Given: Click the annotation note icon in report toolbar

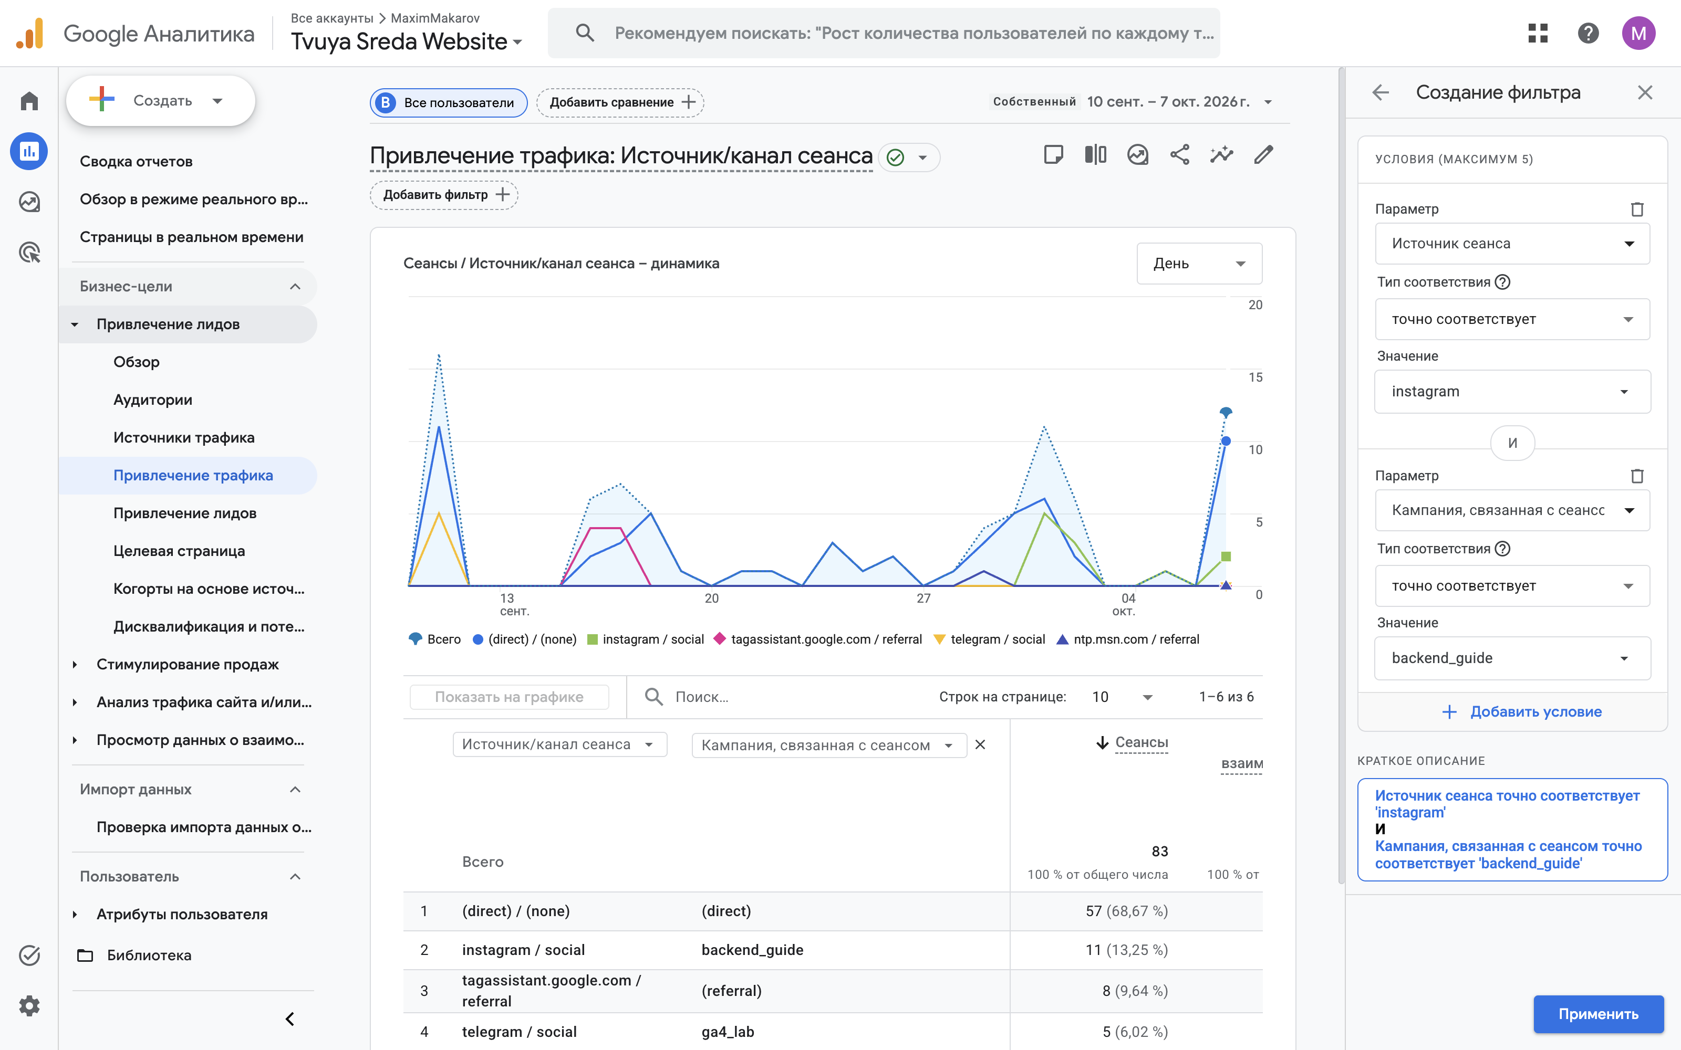Looking at the screenshot, I should [1054, 154].
